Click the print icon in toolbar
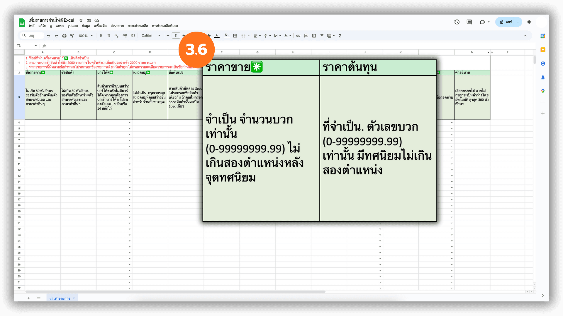The image size is (563, 316). tap(64, 36)
